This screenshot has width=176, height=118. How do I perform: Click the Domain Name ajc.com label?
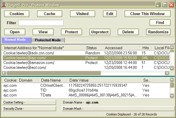(x=81, y=102)
